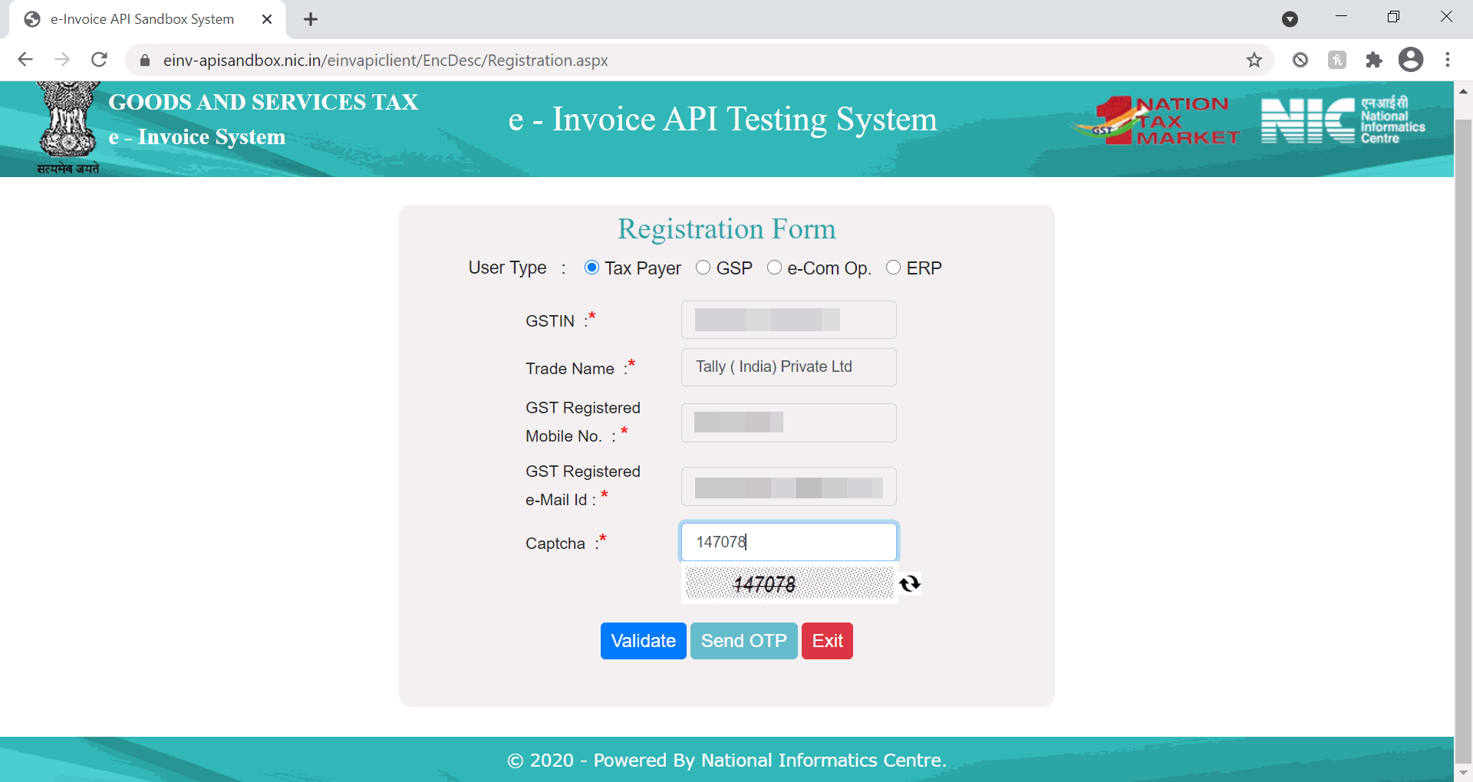
Task: Open the Extensions puzzle icon
Action: click(1374, 60)
